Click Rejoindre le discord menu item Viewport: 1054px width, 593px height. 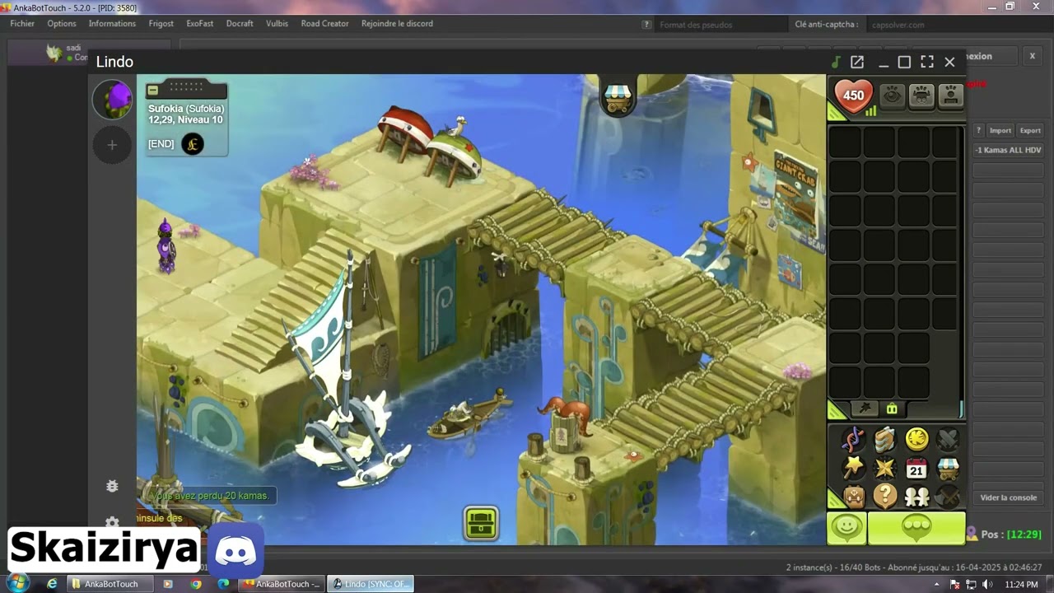click(397, 24)
